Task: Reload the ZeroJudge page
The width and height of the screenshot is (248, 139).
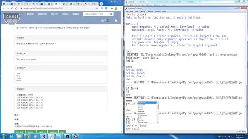Action: [12, 8]
